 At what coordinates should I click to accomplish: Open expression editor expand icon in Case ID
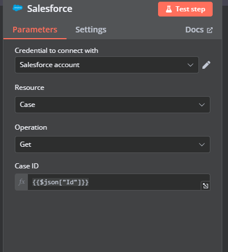(205, 185)
